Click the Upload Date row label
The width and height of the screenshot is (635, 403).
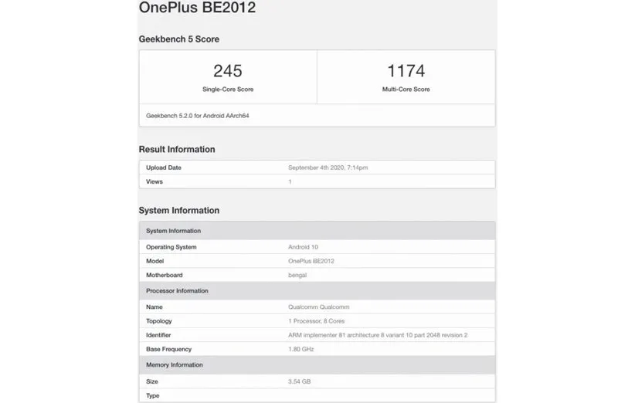coord(164,168)
